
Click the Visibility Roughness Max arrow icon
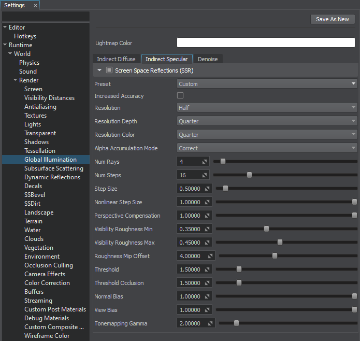click(207, 243)
